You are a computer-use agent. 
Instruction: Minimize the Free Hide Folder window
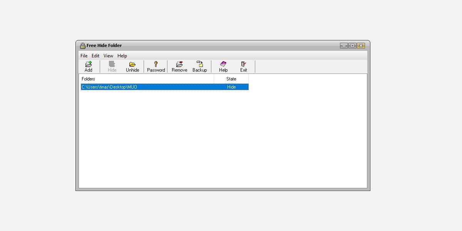coord(344,45)
